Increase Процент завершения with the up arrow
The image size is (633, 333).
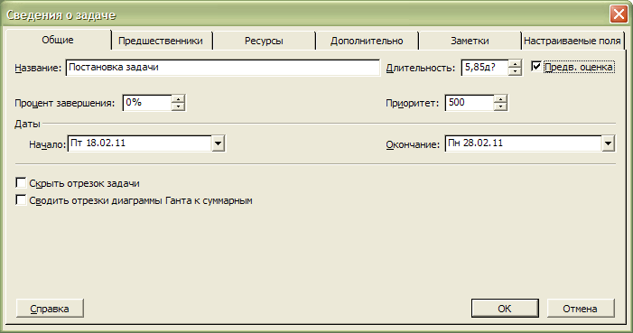pyautogui.click(x=178, y=99)
